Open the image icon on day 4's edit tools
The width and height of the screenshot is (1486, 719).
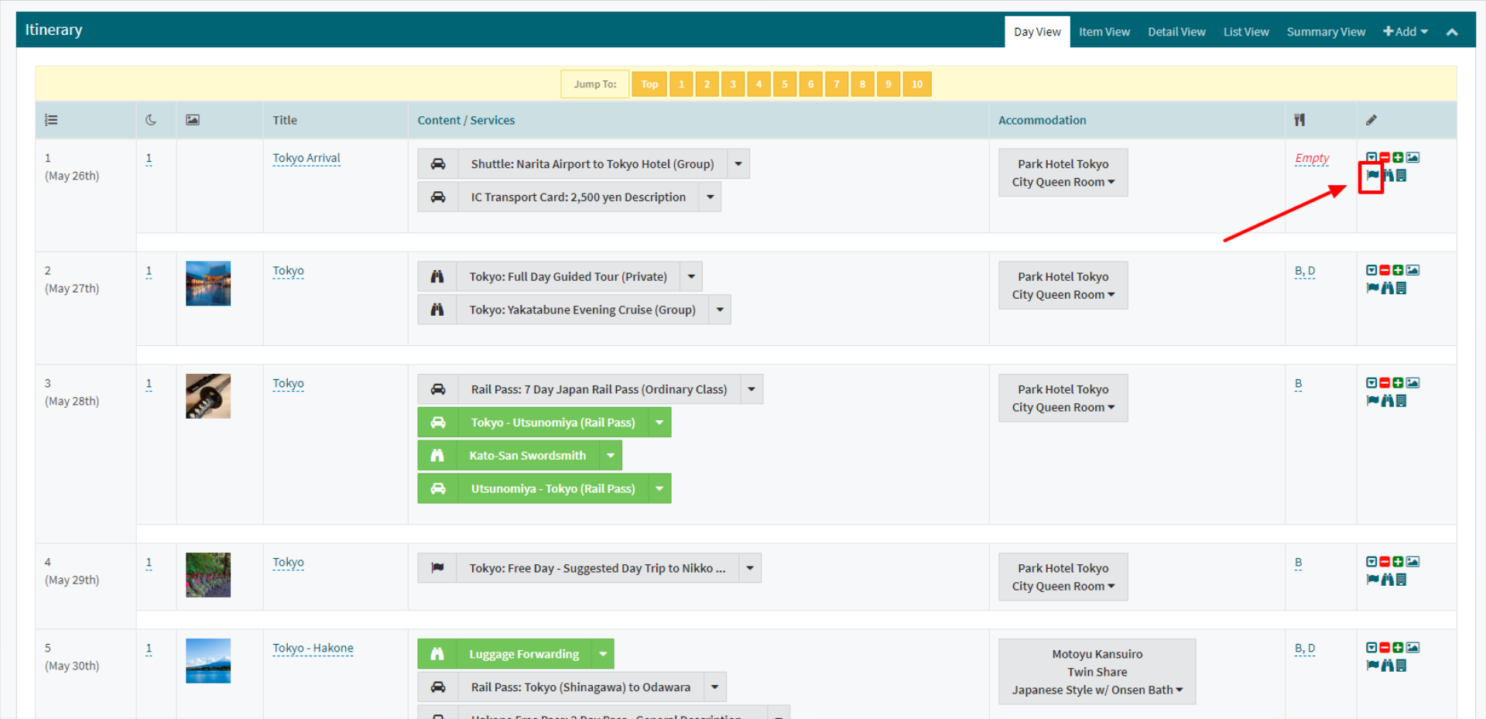pos(1413,561)
